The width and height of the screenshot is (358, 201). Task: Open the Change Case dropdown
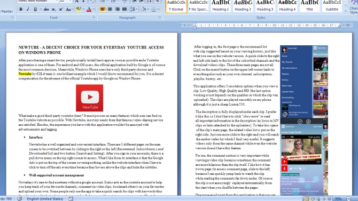point(69,10)
